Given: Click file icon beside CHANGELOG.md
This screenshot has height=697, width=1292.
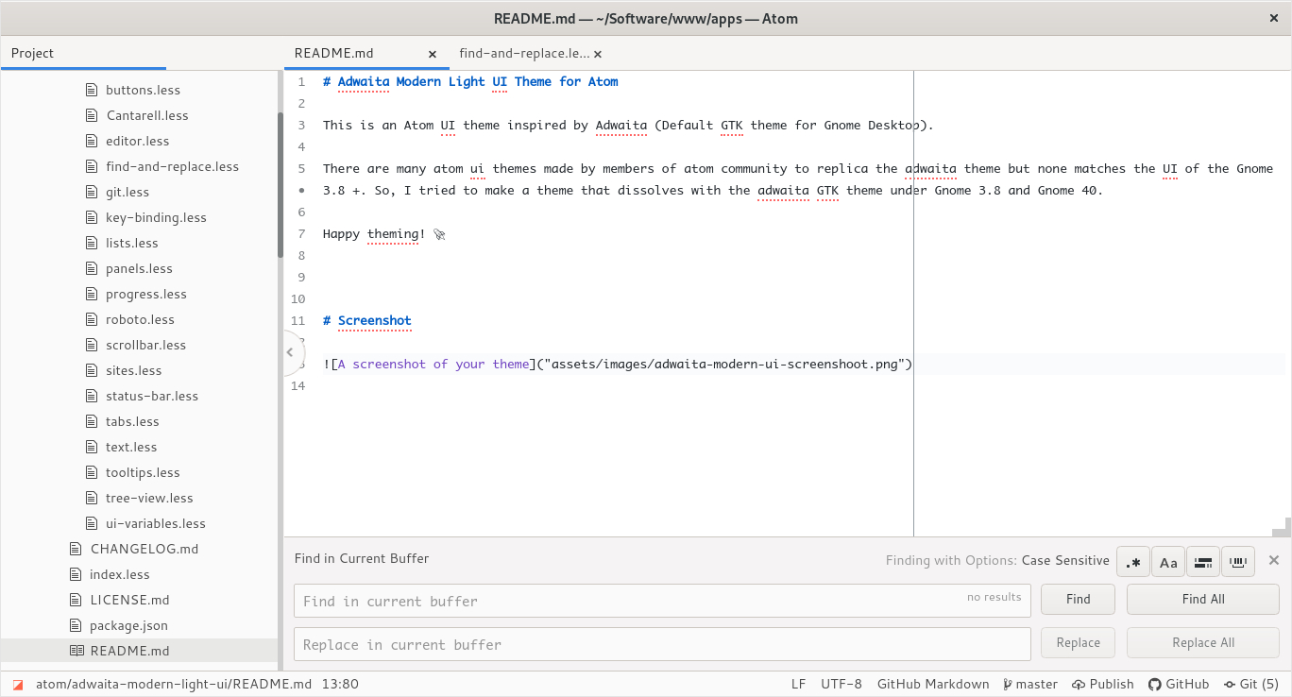Looking at the screenshot, I should click(76, 549).
